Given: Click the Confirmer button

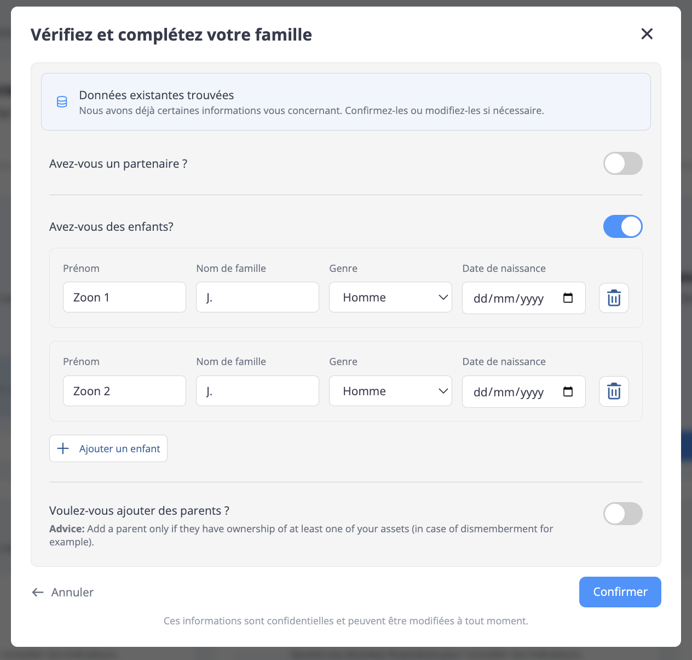Looking at the screenshot, I should click(620, 592).
